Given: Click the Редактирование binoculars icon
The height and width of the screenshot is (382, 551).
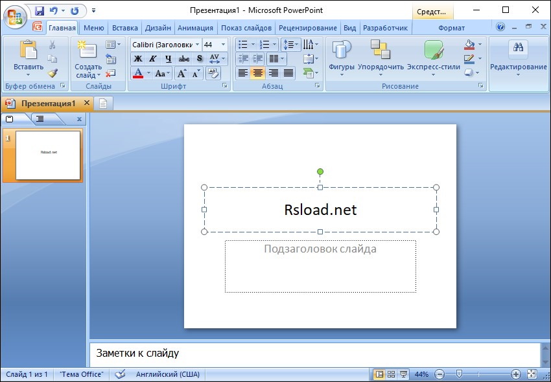Looking at the screenshot, I should 519,47.
